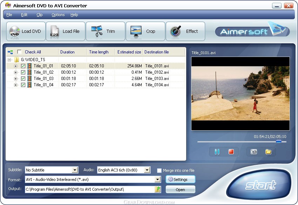Click the Duration column header
The height and width of the screenshot is (205, 298).
coord(73,52)
